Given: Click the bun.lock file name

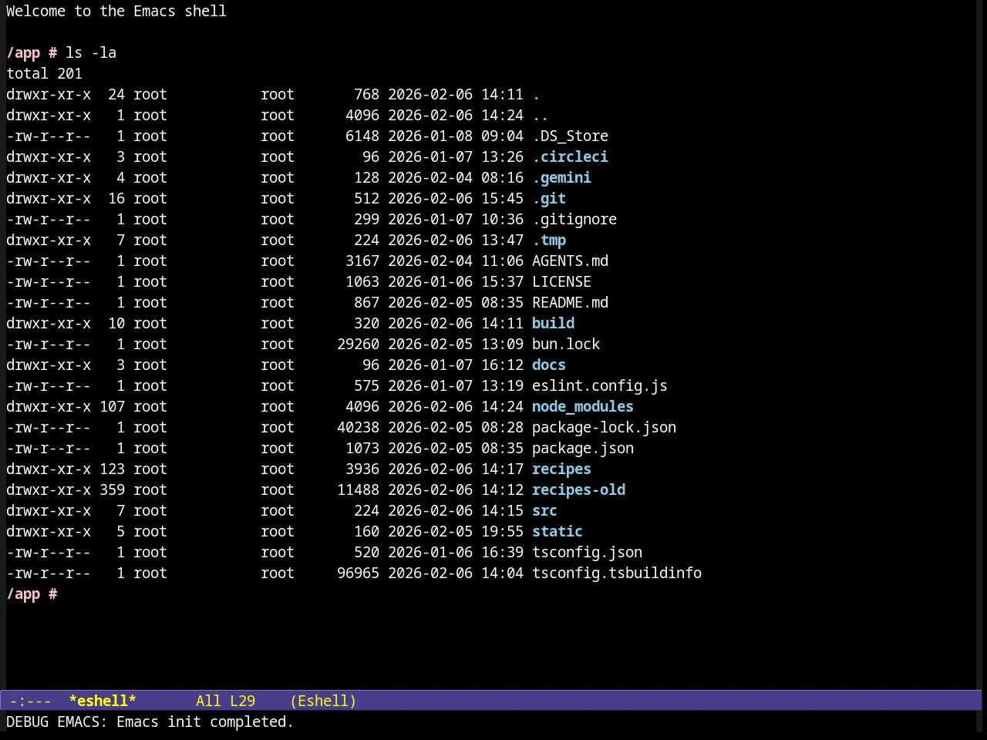Looking at the screenshot, I should point(566,344).
